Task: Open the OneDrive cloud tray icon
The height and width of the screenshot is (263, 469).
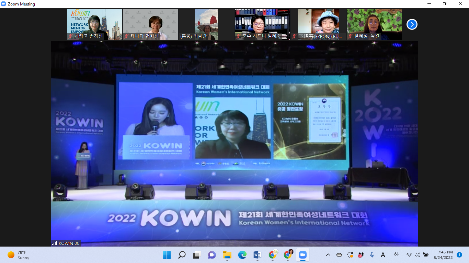Action: 339,255
